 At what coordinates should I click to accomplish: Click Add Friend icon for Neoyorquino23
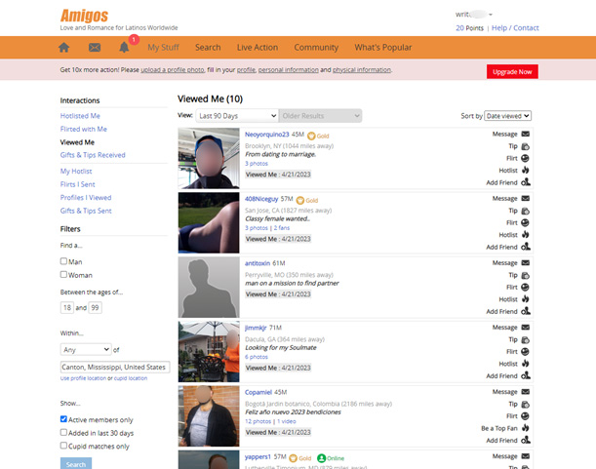(x=526, y=182)
